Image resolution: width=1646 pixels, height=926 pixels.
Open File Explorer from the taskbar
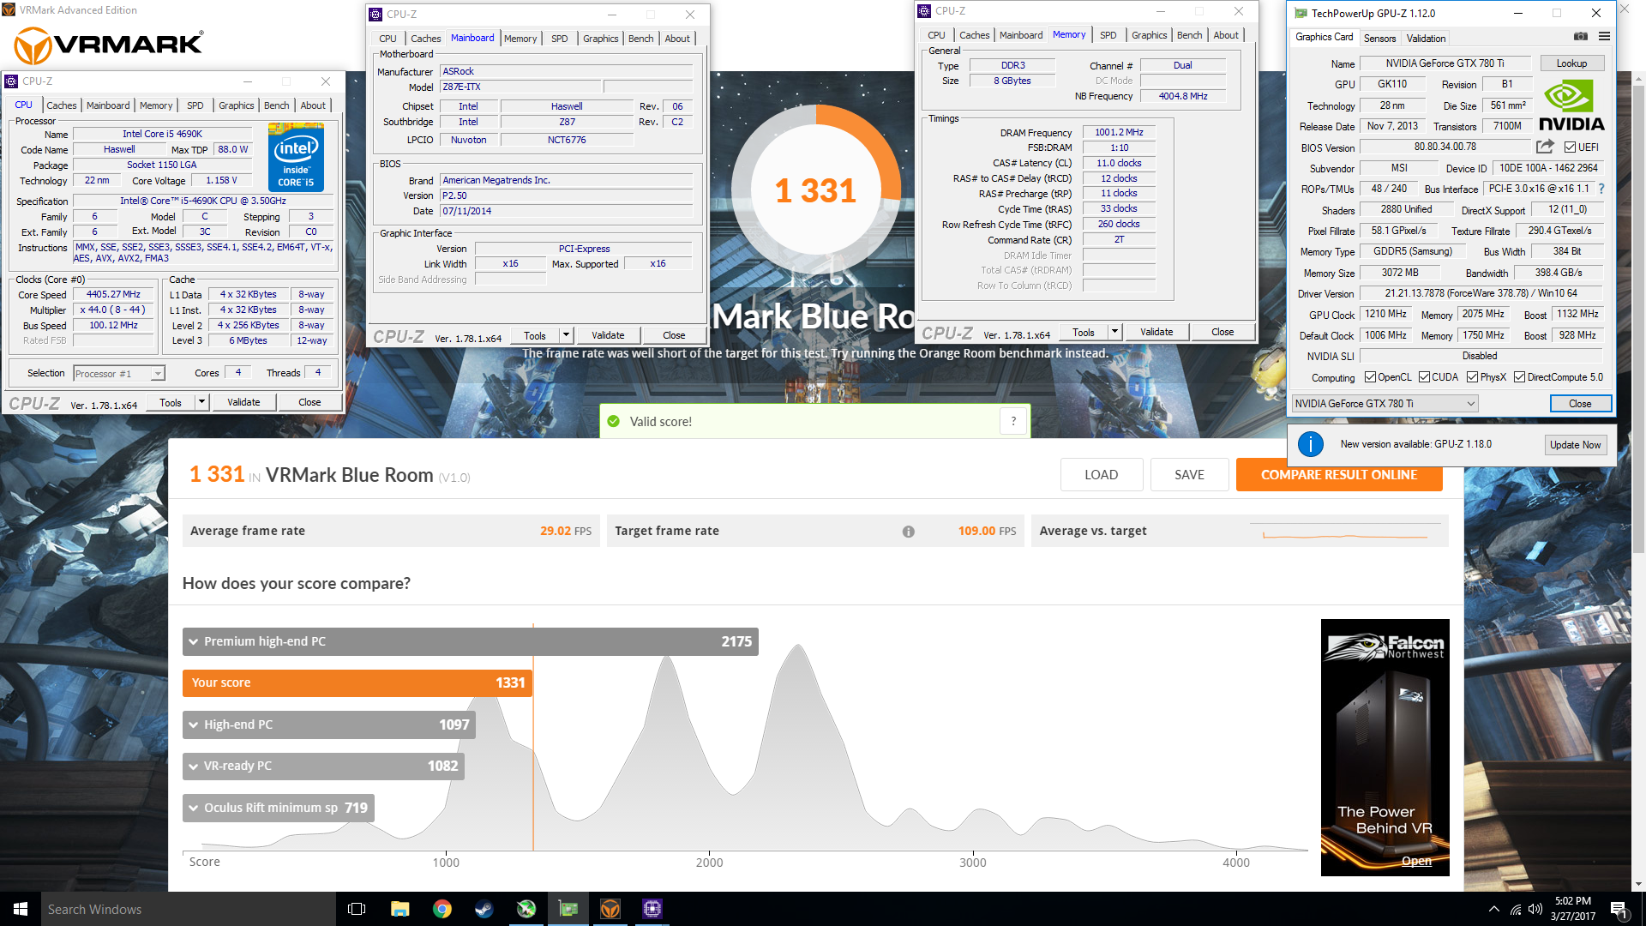tap(399, 909)
